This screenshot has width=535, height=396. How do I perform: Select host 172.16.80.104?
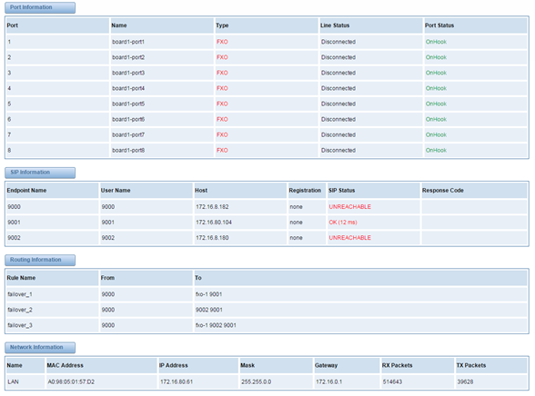pos(214,223)
